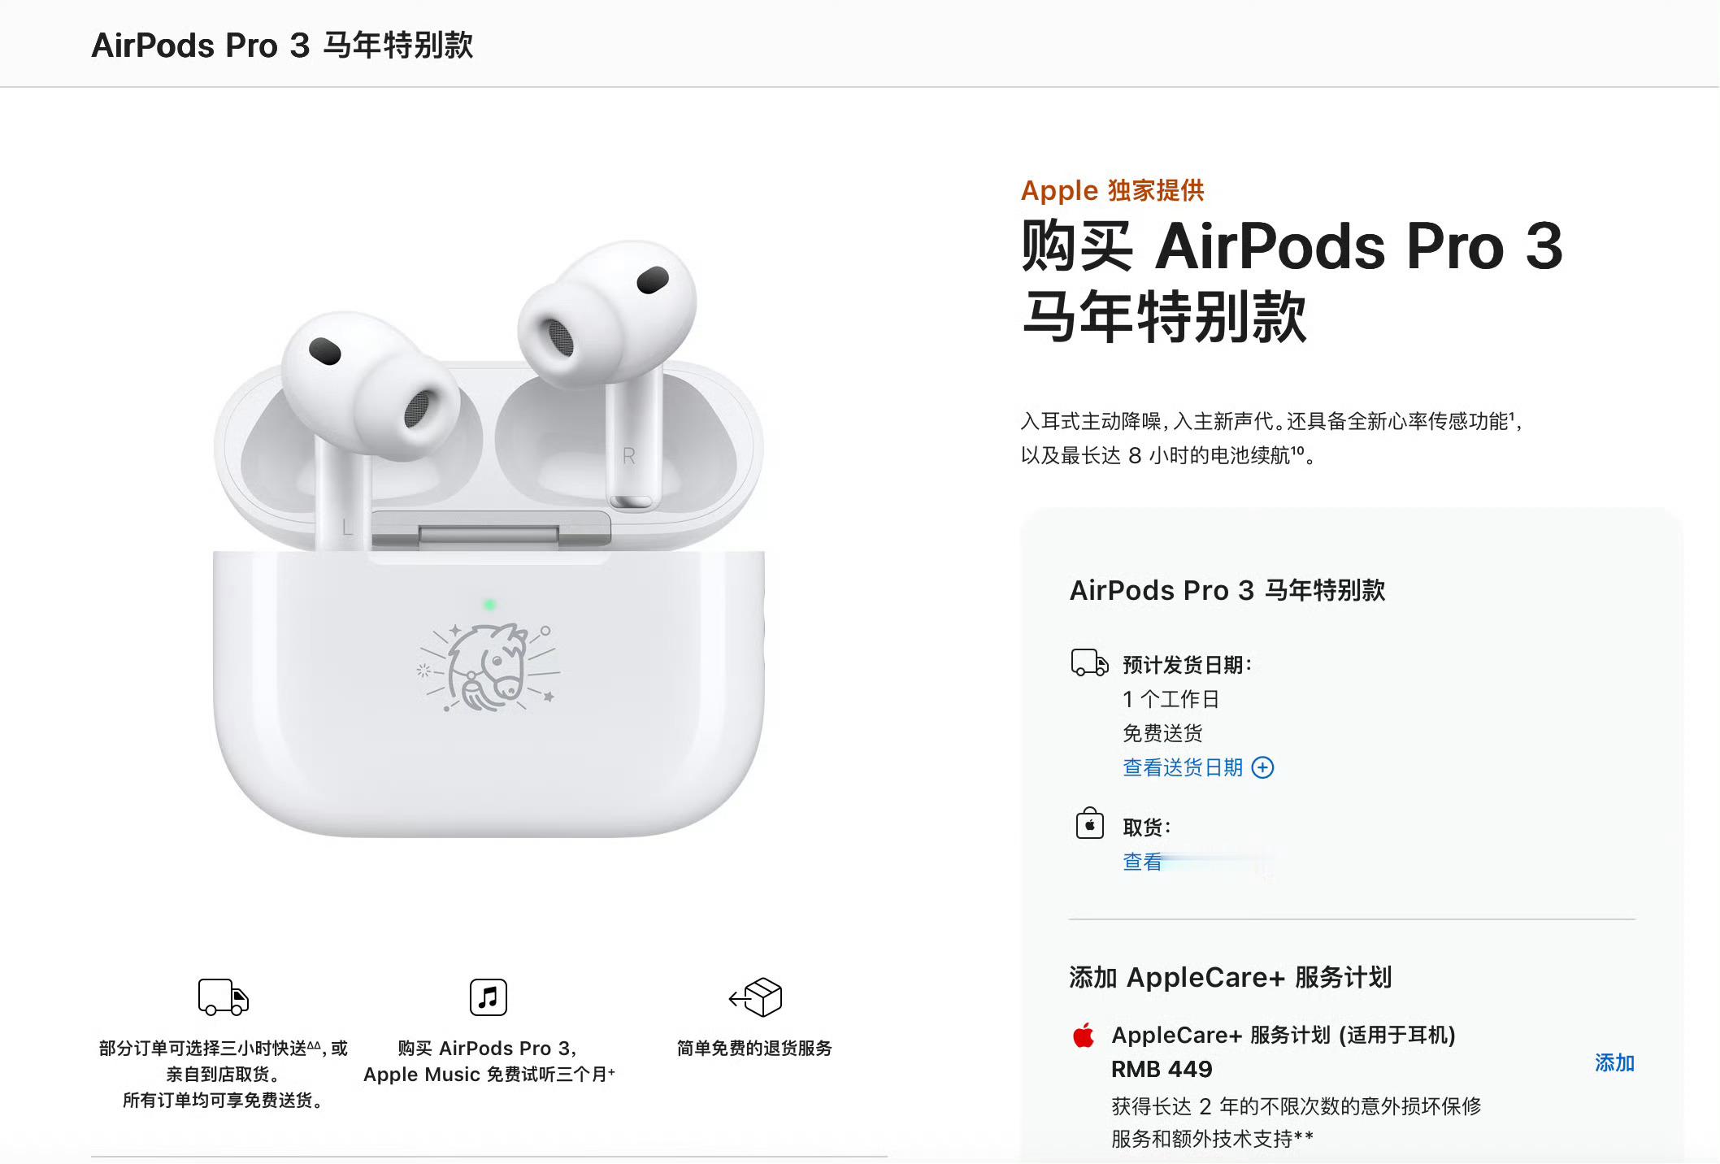Click the AirPods Pro 3 product image

489,536
